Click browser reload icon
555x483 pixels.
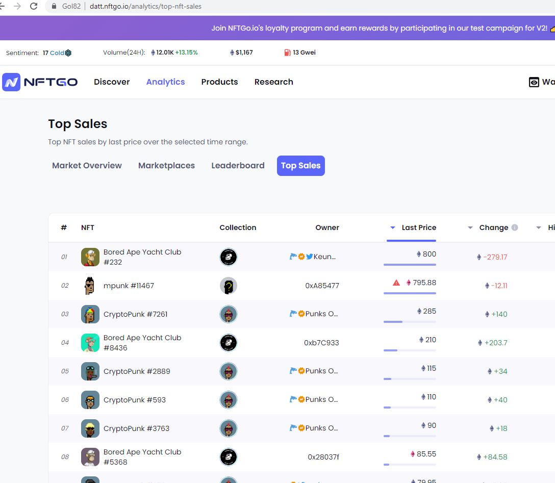point(34,6)
